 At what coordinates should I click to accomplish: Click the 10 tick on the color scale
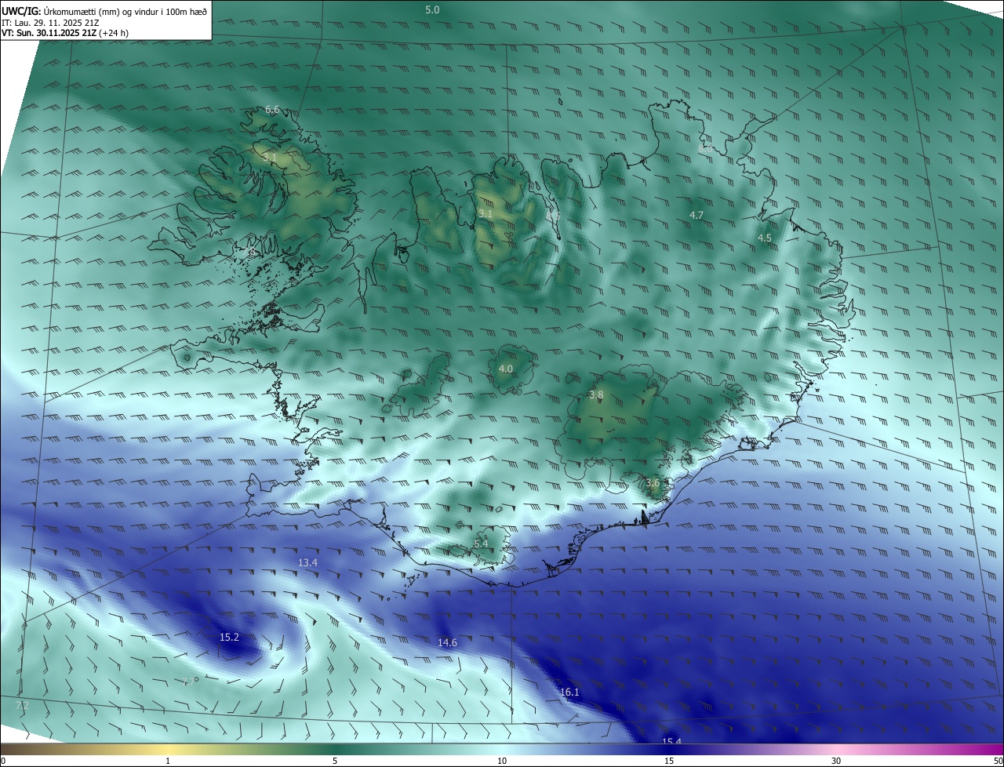pyautogui.click(x=502, y=761)
